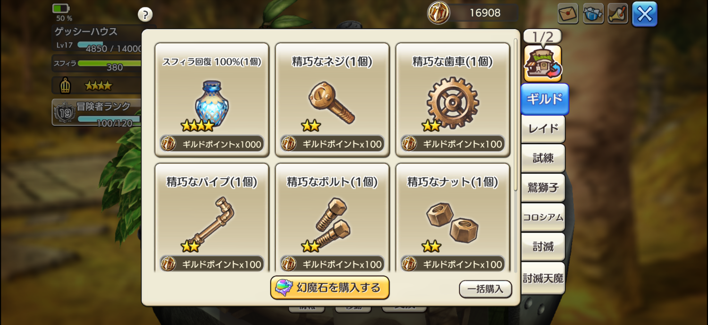The width and height of the screenshot is (708, 325).
Task: Click 幻魔石を購入する button
Action: 330,288
